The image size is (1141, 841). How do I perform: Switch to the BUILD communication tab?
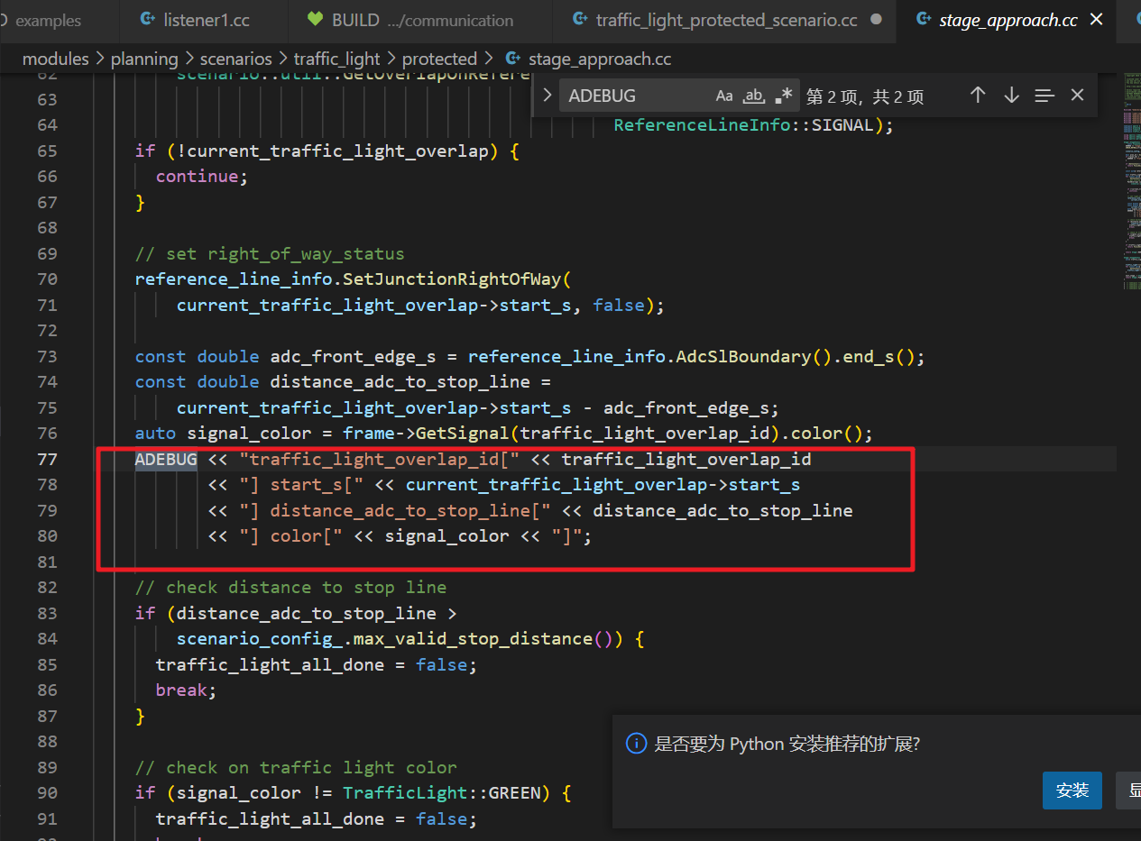[422, 20]
